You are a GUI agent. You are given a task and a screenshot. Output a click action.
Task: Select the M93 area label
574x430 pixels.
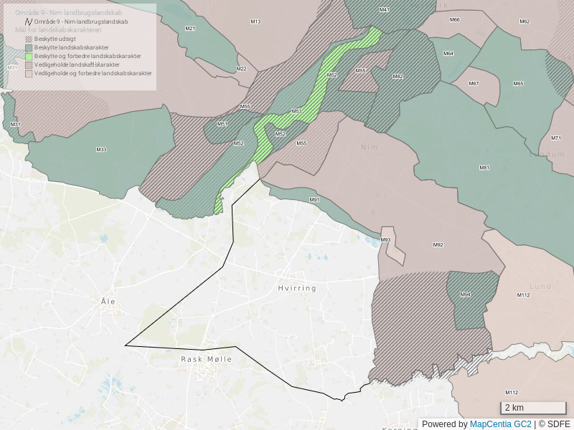point(385,240)
